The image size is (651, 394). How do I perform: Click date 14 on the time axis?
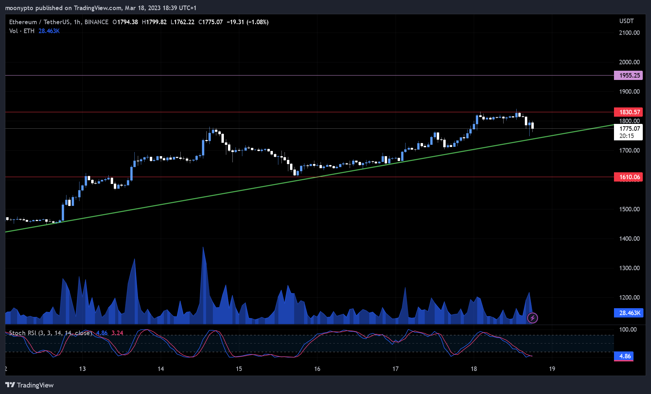[x=160, y=369]
